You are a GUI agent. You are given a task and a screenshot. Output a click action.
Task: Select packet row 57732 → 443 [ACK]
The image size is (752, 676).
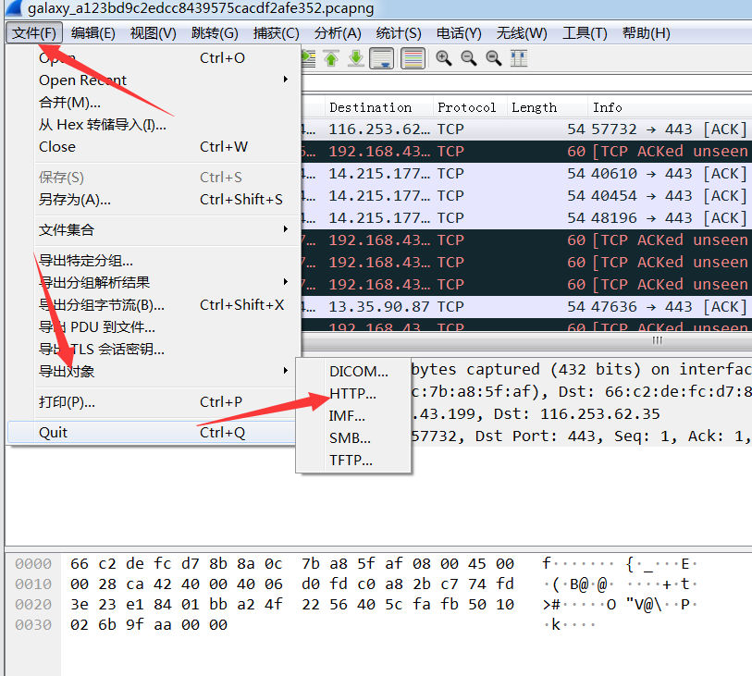526,129
